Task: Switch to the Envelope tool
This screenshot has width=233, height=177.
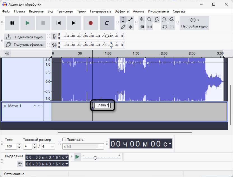Action: tap(130, 19)
